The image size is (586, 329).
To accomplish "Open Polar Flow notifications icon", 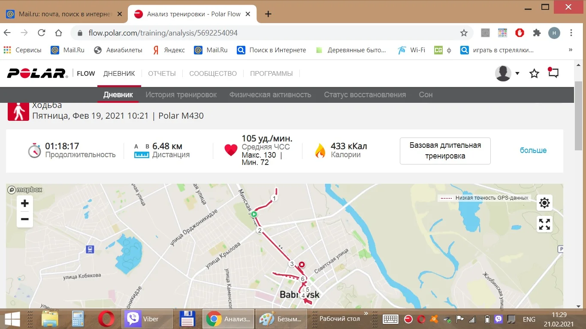I will 553,73.
